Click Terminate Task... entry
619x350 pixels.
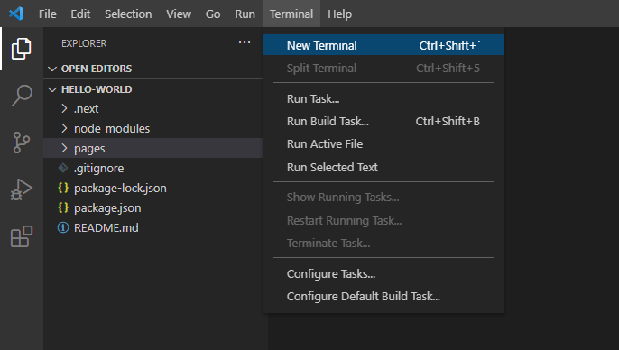[x=383, y=243]
